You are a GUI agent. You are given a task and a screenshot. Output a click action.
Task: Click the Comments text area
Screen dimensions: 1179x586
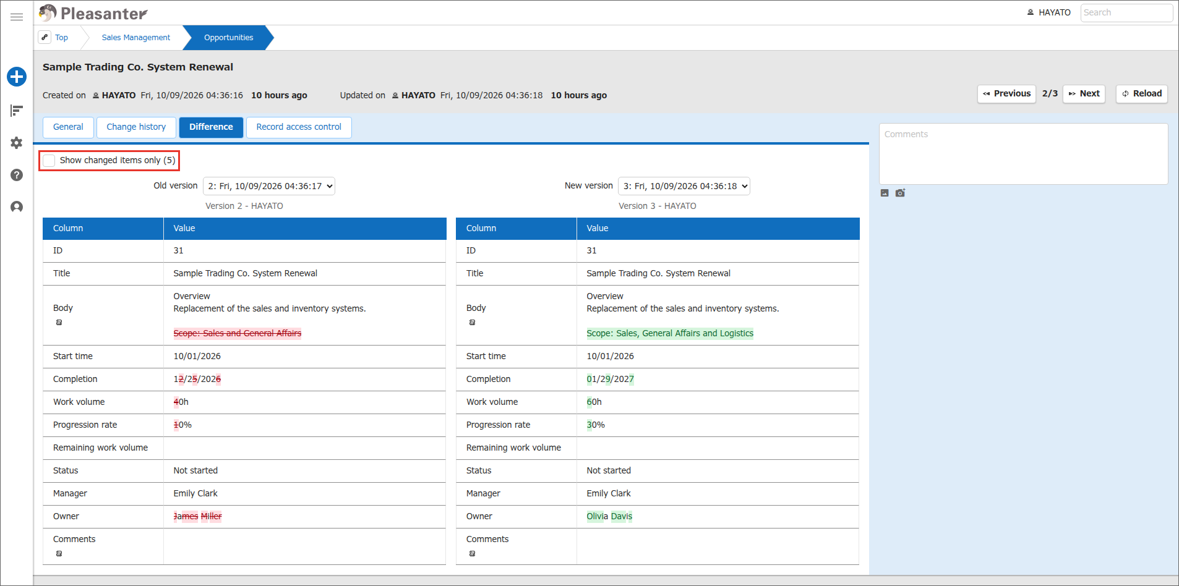(1024, 154)
